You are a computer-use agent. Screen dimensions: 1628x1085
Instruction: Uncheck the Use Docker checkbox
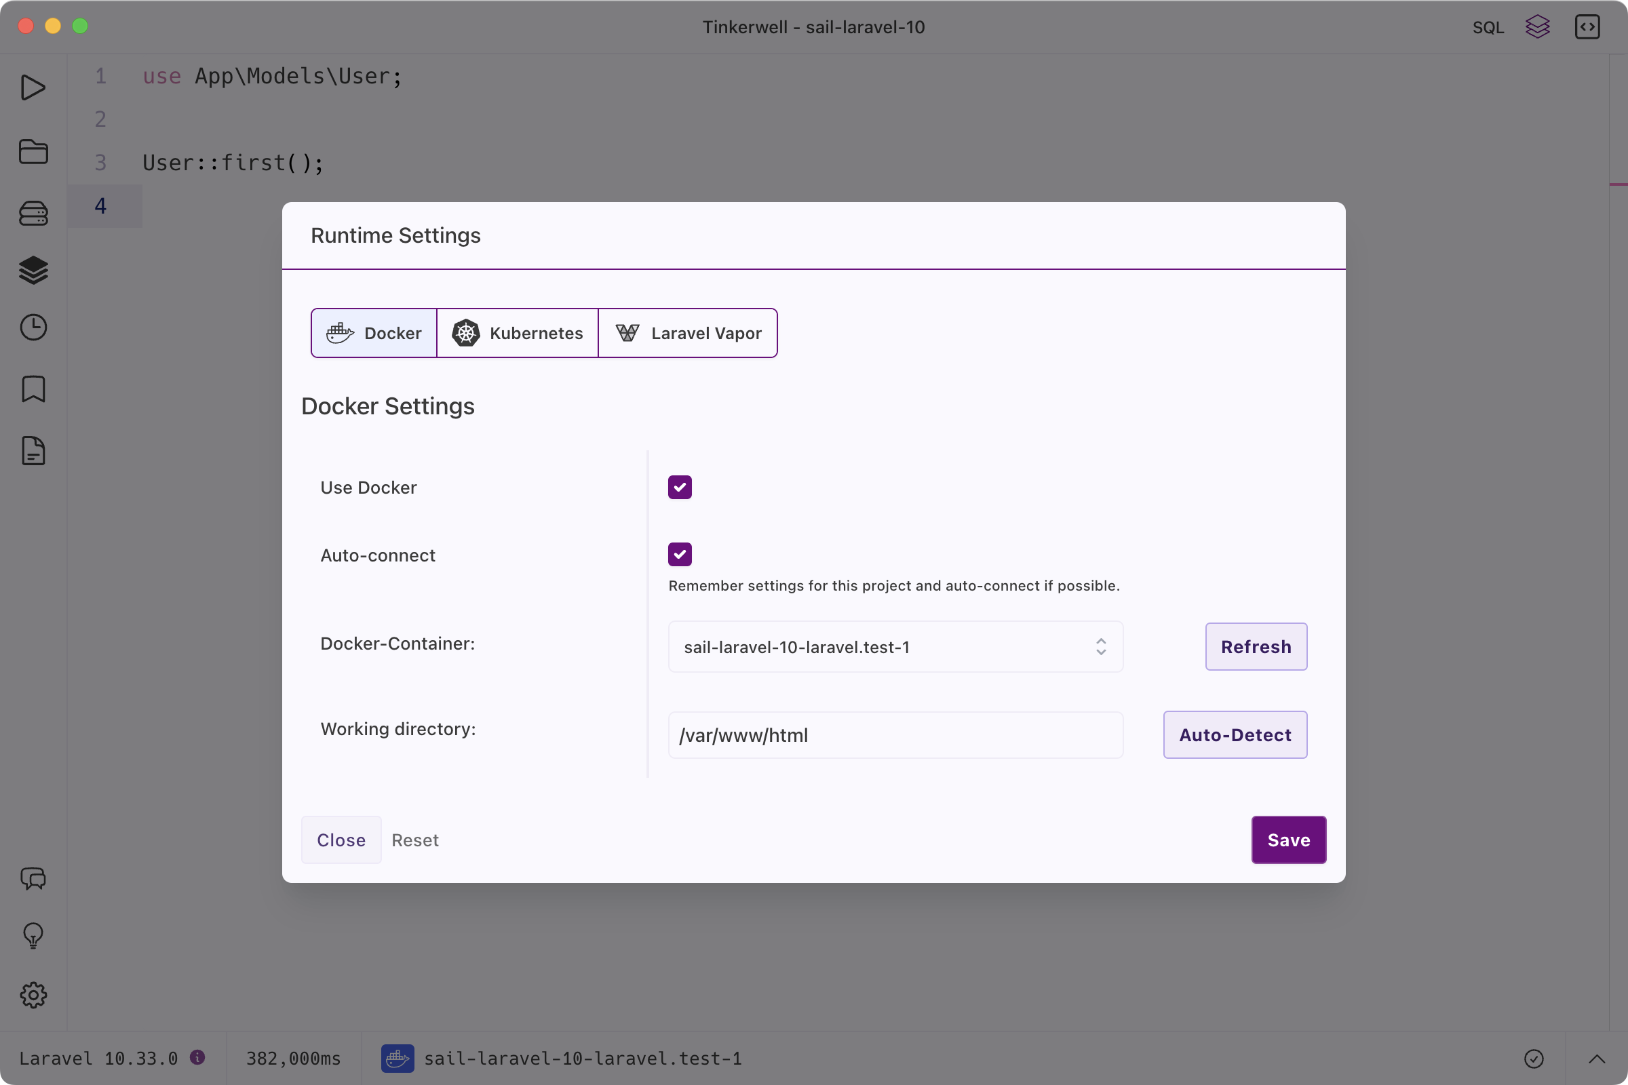(x=680, y=487)
